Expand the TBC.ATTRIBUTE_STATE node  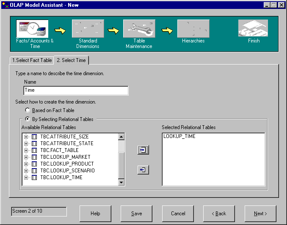[26, 143]
